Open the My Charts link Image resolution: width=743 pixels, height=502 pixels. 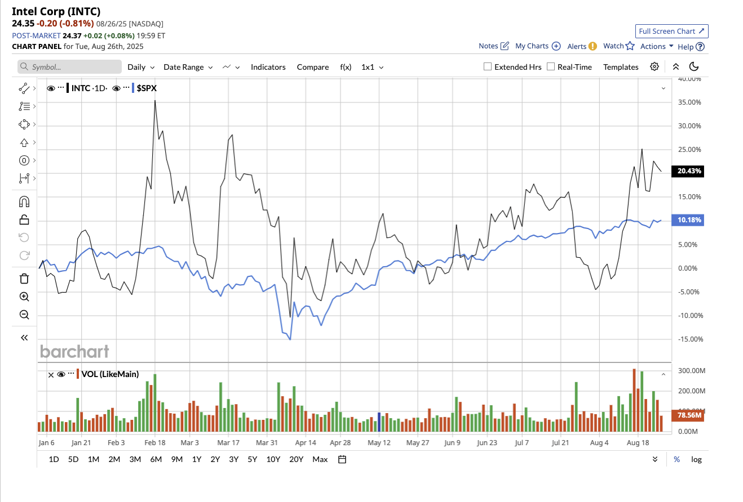click(532, 46)
